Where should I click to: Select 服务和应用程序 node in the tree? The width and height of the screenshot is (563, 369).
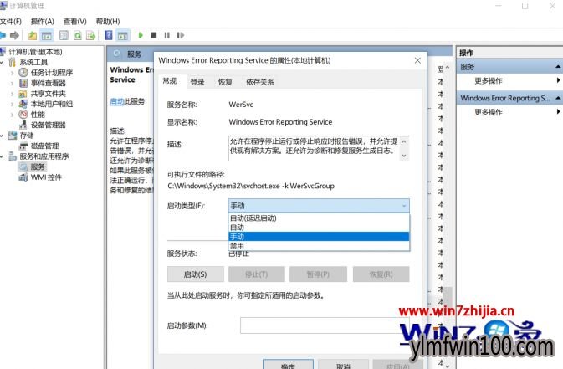click(44, 156)
